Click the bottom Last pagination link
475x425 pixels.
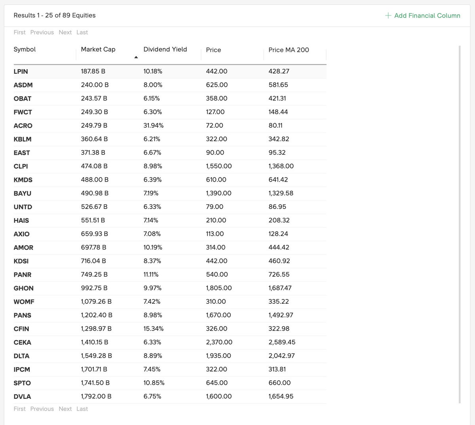pos(82,409)
